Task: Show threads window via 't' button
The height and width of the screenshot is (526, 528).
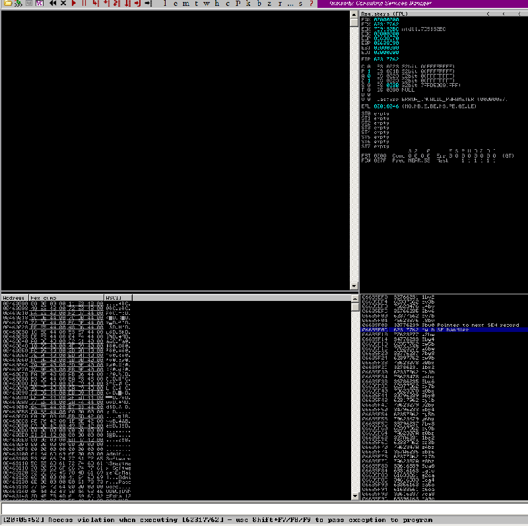Action: point(196,4)
